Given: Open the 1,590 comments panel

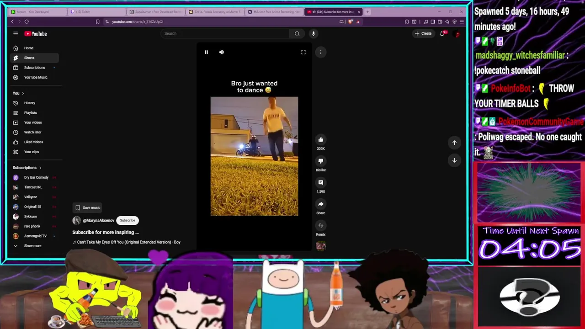Looking at the screenshot, I should pos(321,182).
